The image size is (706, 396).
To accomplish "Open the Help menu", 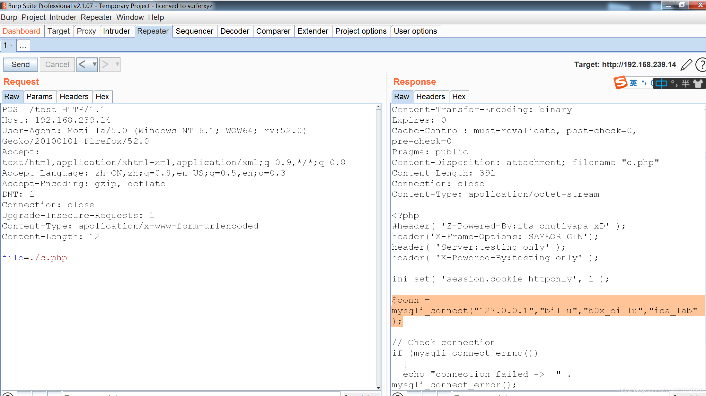I will (x=156, y=17).
